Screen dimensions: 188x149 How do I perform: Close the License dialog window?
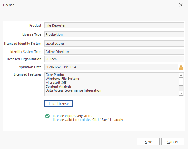[x=181, y=5]
